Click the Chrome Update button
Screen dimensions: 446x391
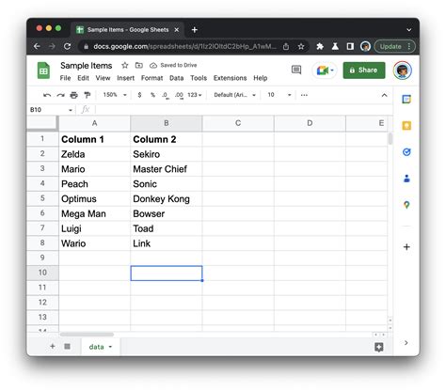click(395, 46)
